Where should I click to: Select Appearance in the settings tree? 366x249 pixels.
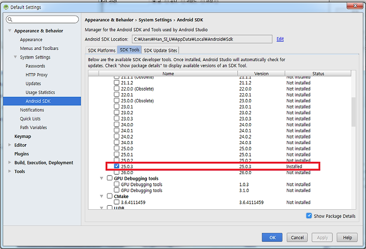[31, 40]
